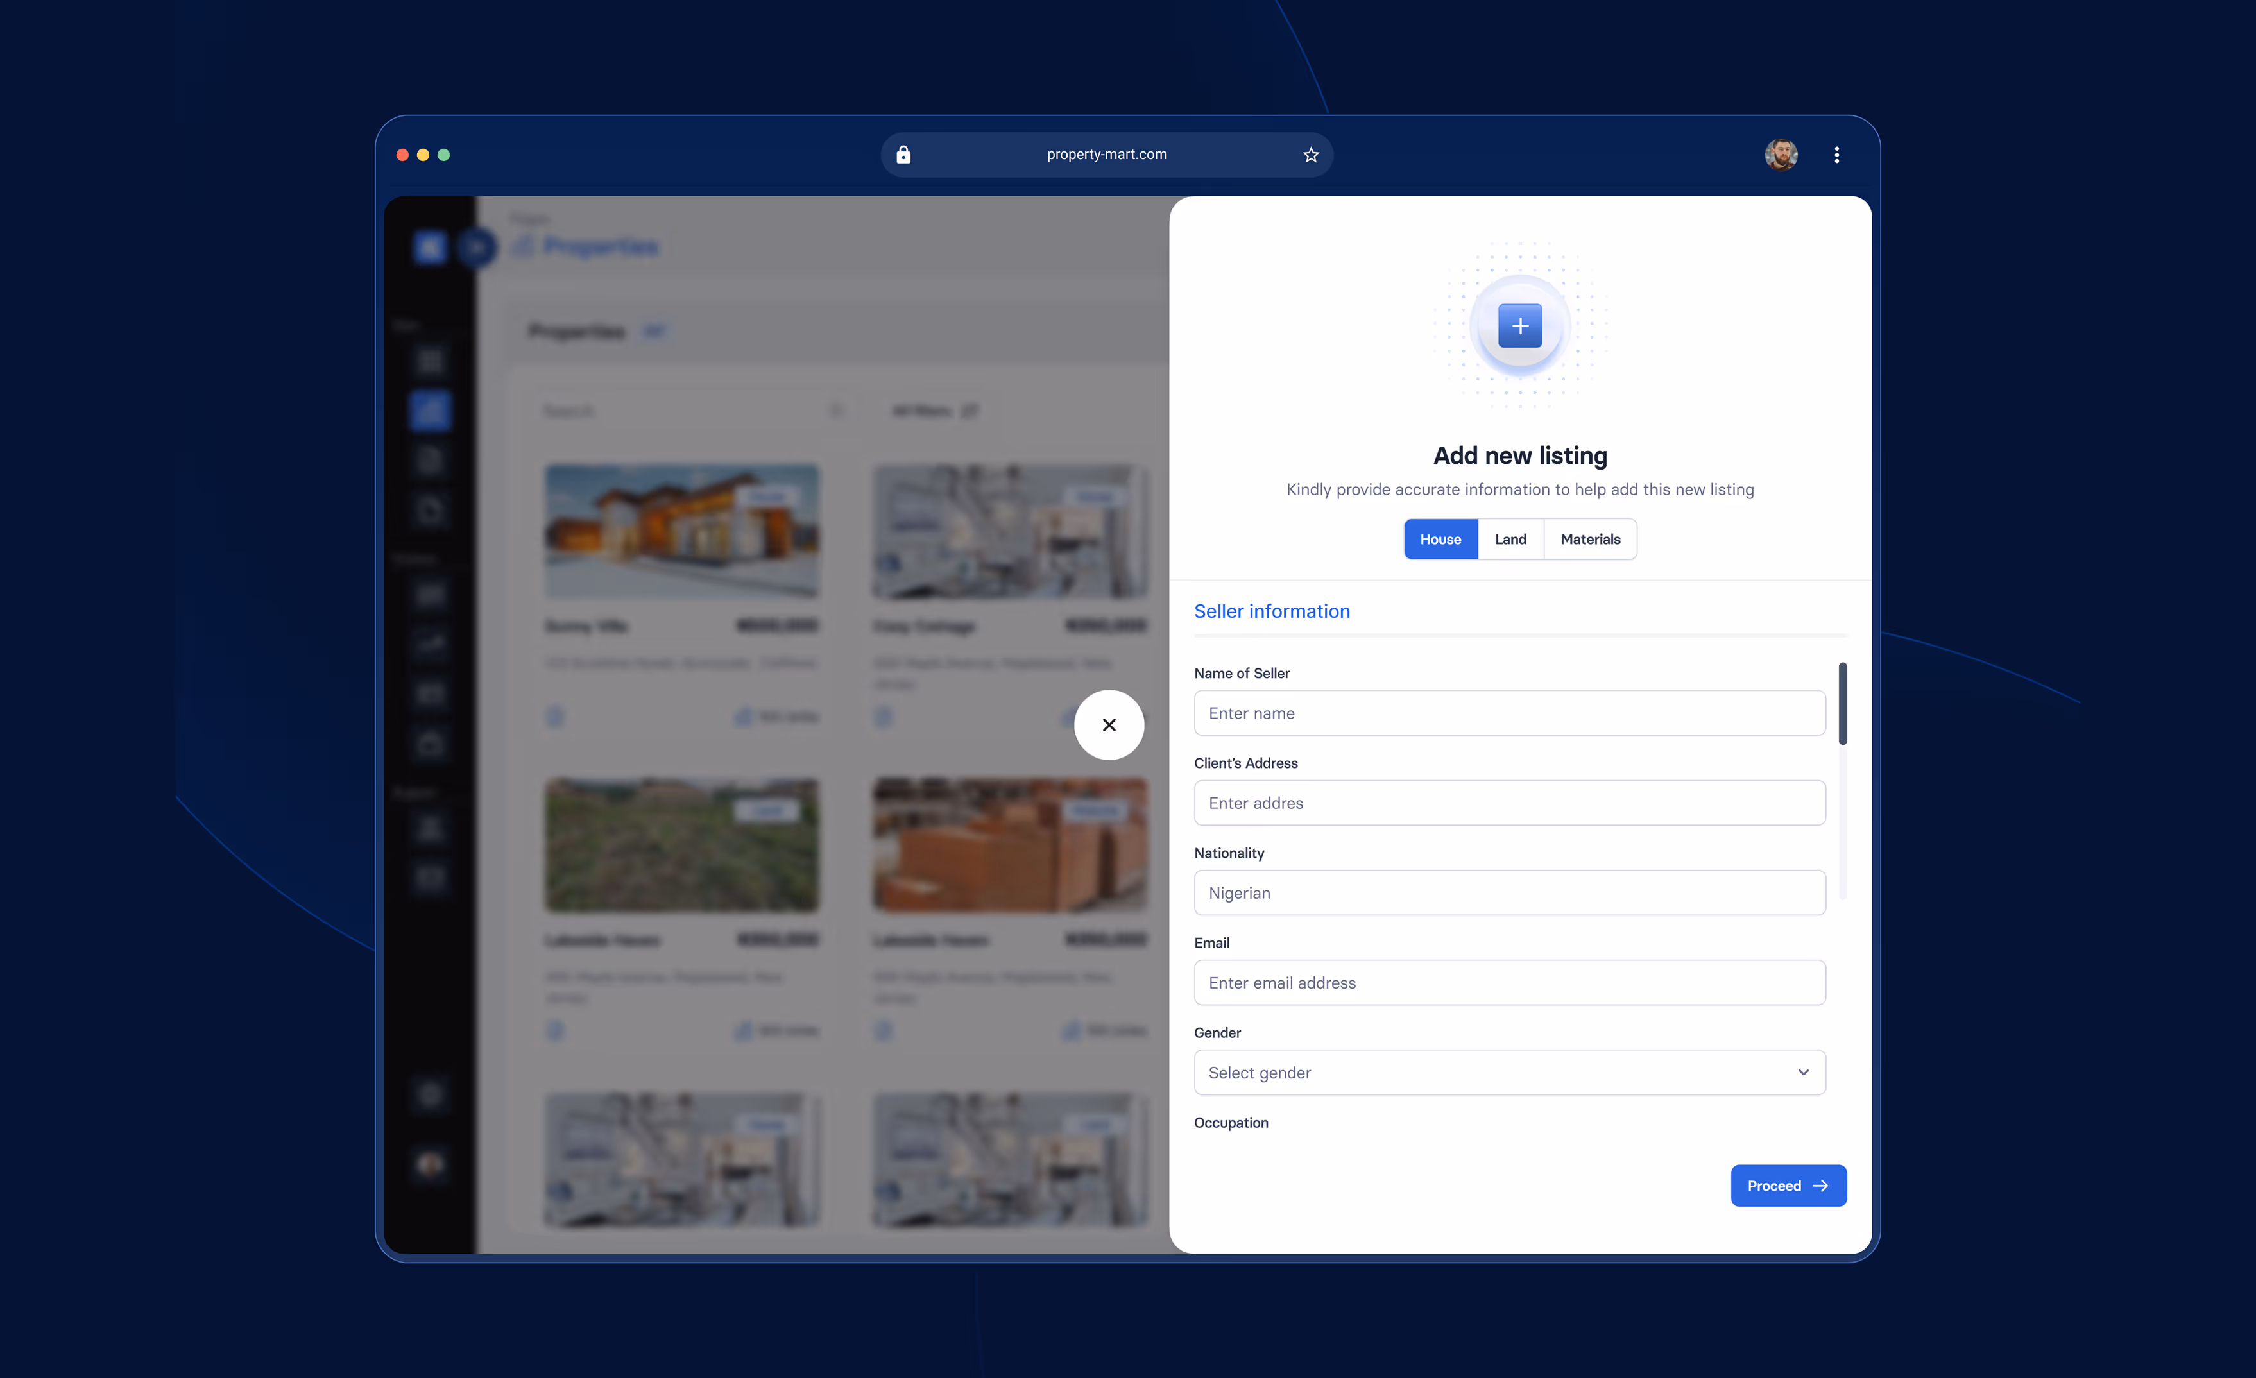This screenshot has width=2256, height=1378.
Task: Click arrow icon on Proceed button
Action: (1820, 1186)
